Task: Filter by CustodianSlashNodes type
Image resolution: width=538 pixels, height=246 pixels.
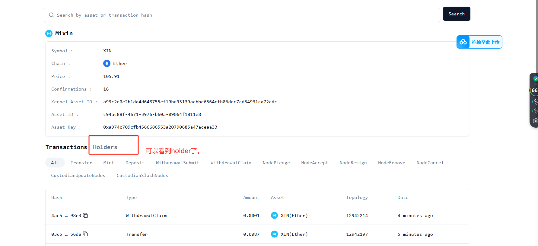Action: (x=142, y=175)
